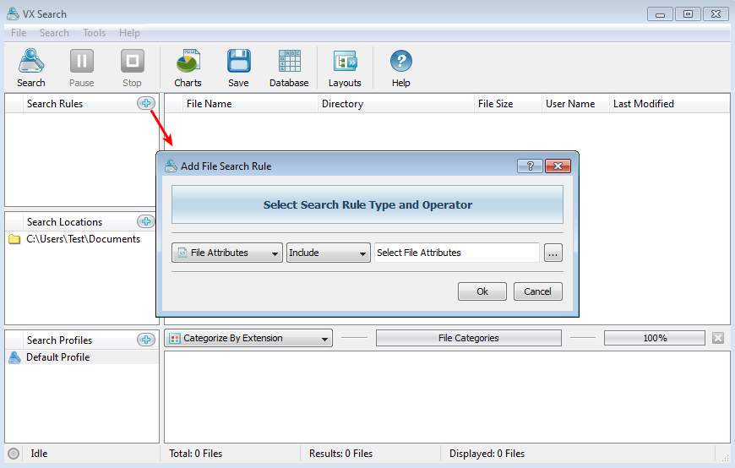Close the Add File Search Rule dialog
The width and height of the screenshot is (735, 468).
coord(558,166)
